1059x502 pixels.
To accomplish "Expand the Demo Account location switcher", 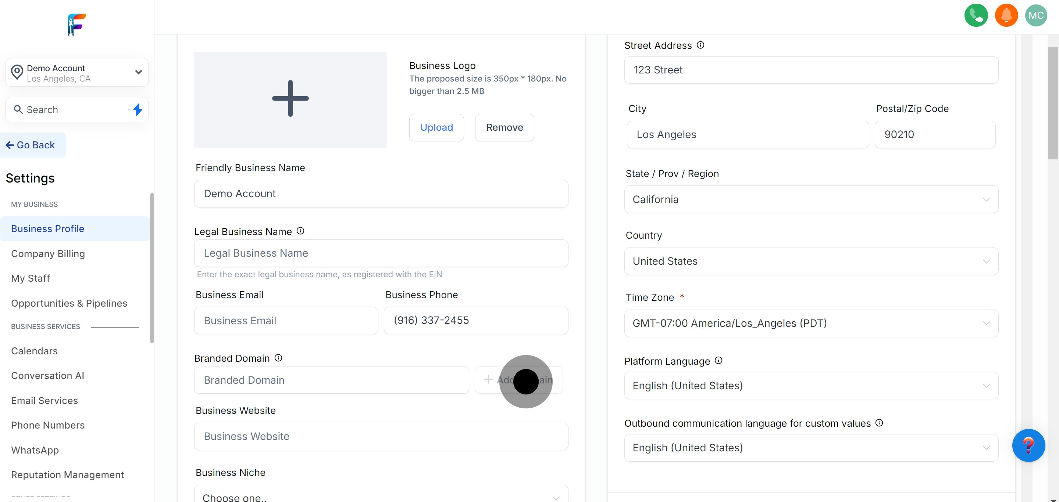I will 77,72.
